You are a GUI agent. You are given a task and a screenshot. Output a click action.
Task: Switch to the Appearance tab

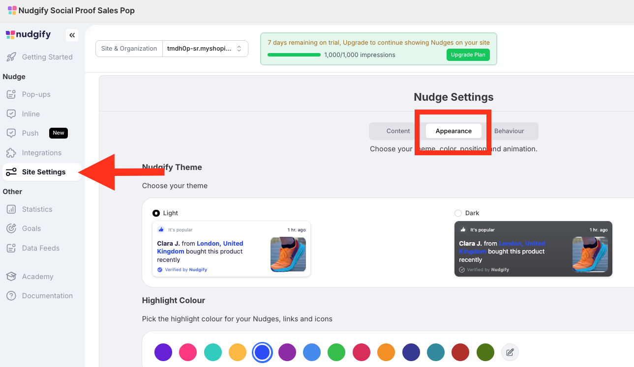tap(453, 131)
